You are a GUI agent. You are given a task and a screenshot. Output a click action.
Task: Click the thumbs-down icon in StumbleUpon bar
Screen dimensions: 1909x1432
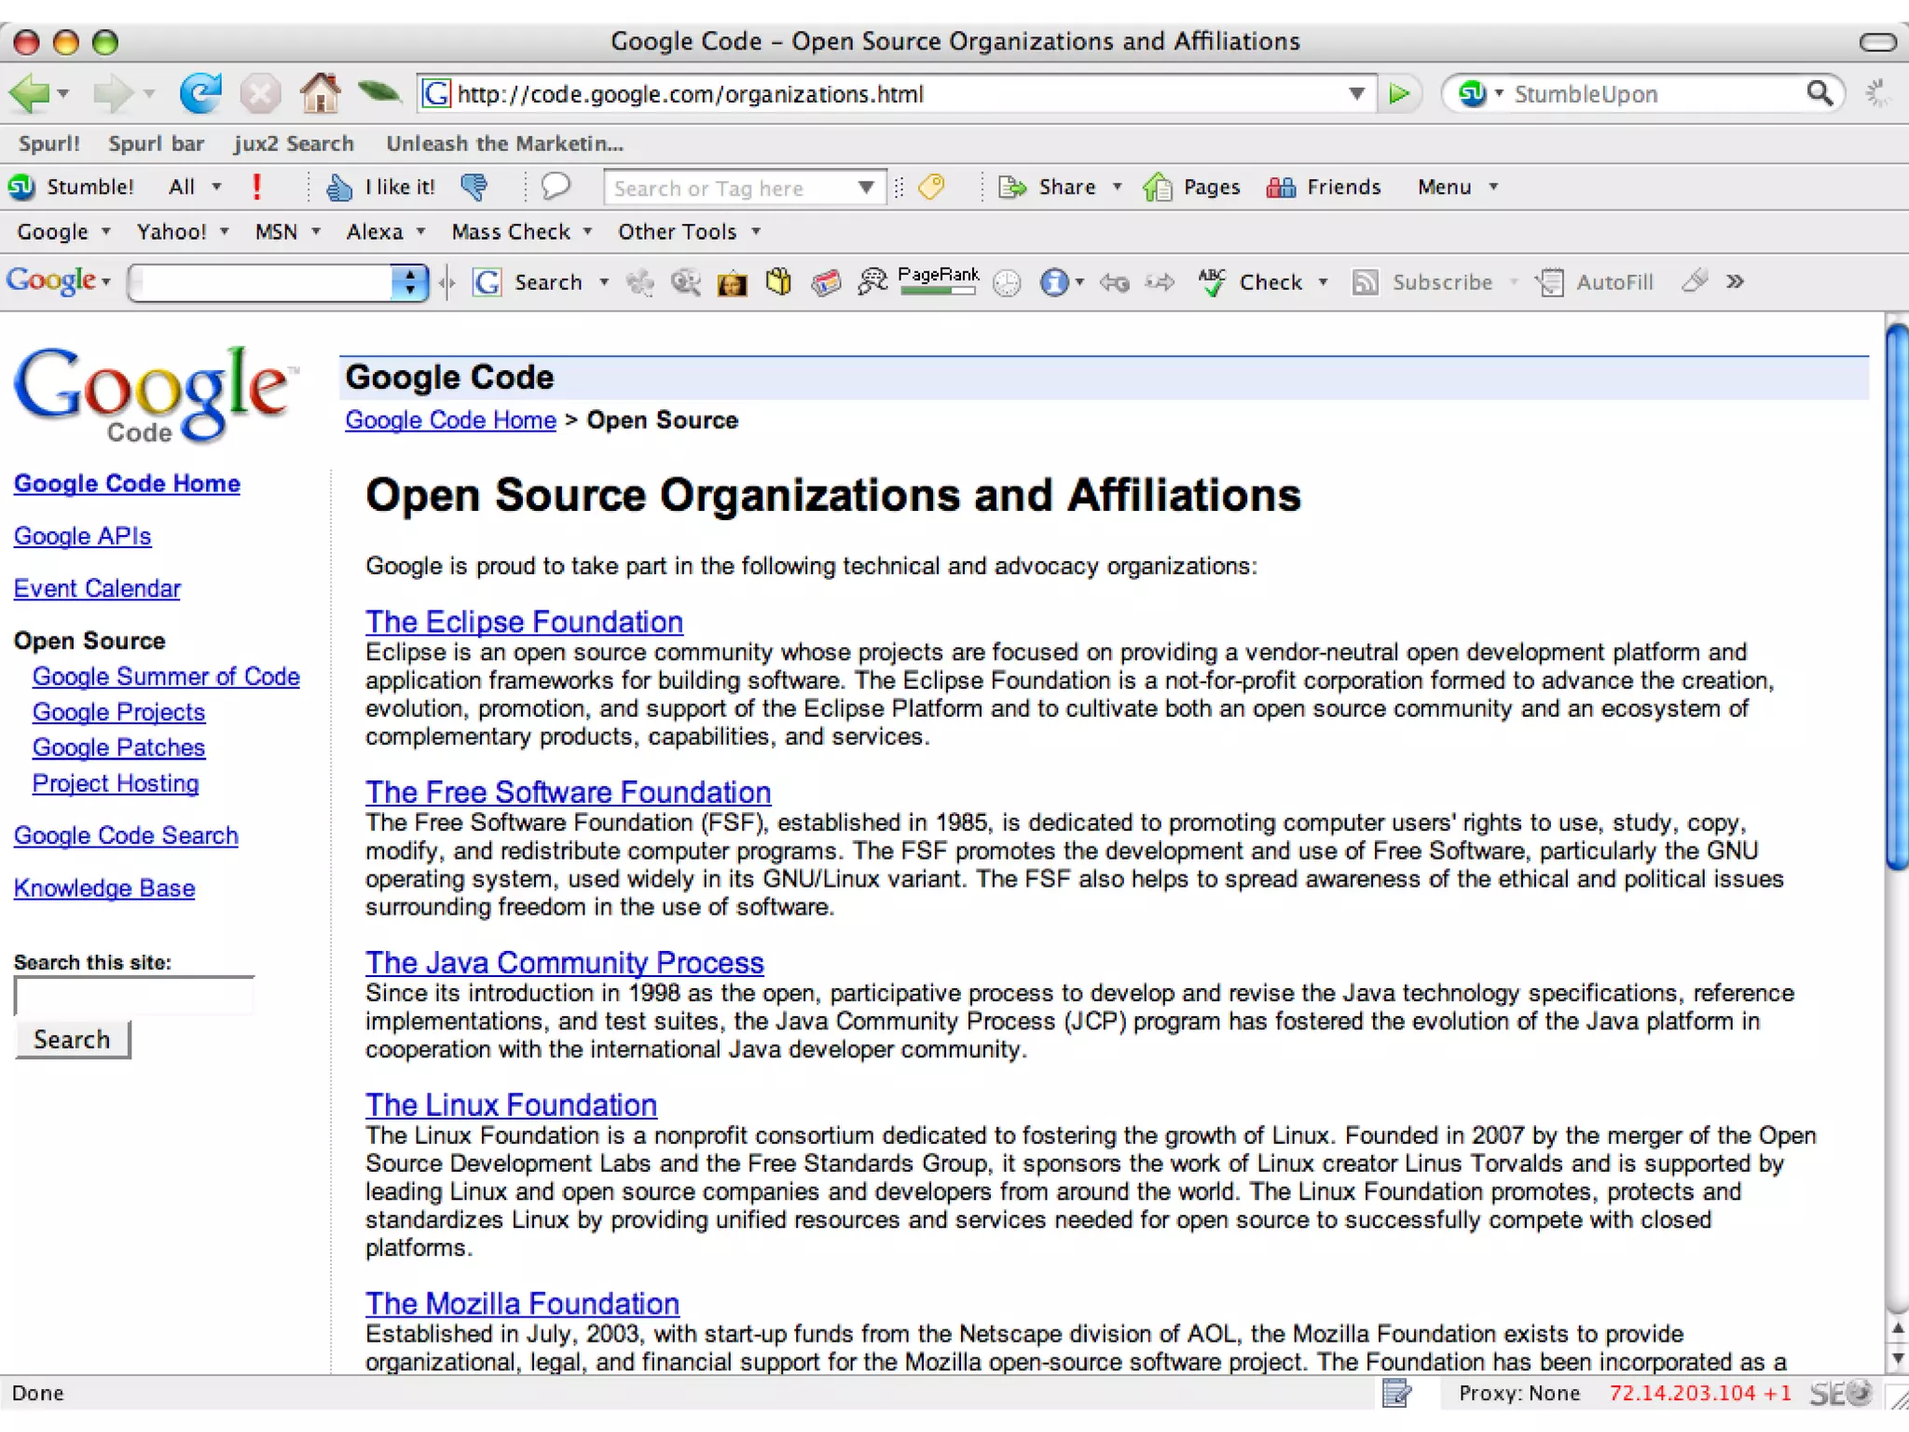474,187
